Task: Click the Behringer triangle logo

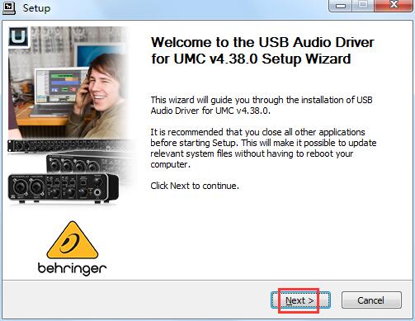Action: (x=73, y=240)
